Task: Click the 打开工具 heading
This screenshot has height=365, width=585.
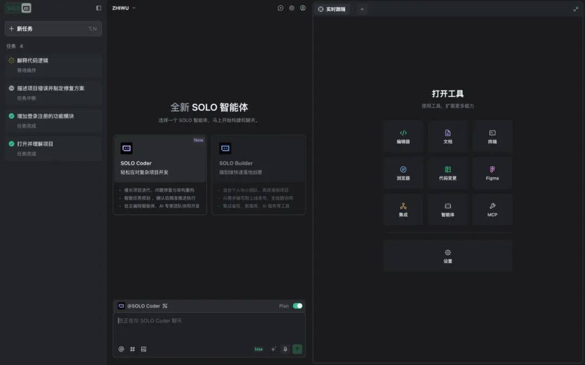Action: point(448,94)
